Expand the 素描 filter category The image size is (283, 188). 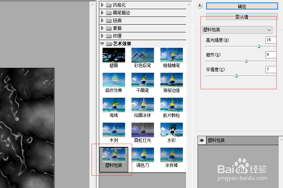coord(102,28)
